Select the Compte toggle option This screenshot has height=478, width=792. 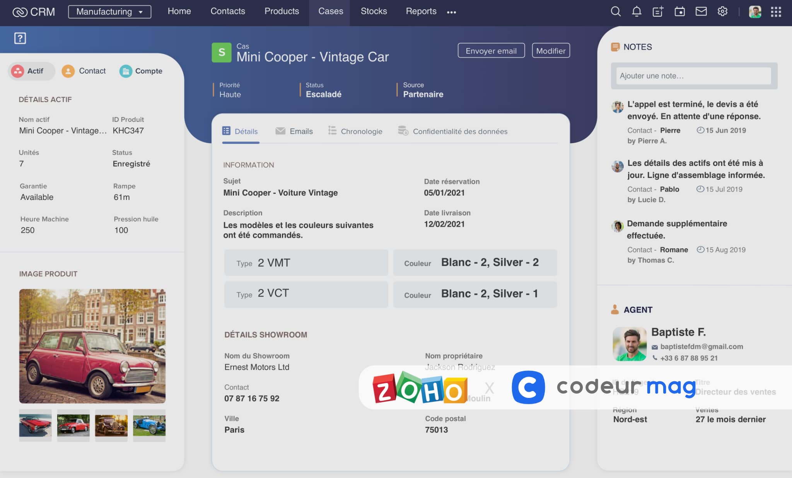click(x=141, y=71)
